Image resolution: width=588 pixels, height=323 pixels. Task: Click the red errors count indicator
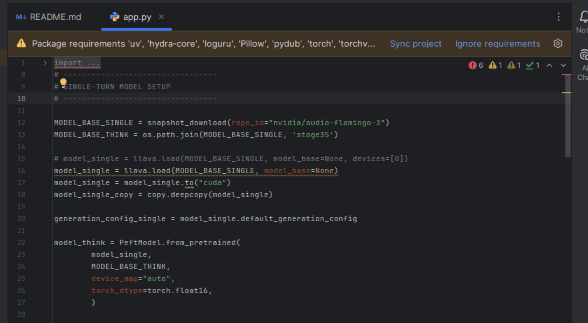(476, 65)
